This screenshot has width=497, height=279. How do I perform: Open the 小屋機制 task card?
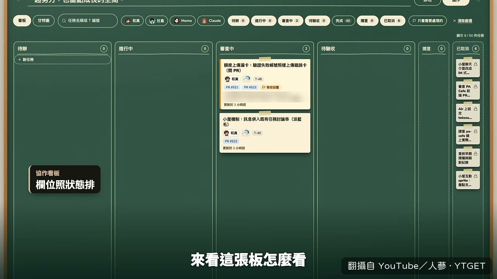tap(265, 133)
